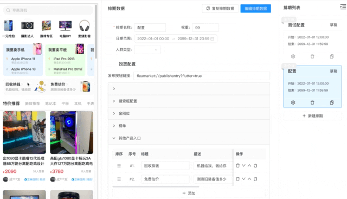Copy row #1 回收换钱
Image resolution: width=347 pixels, height=199 pixels.
point(255,165)
